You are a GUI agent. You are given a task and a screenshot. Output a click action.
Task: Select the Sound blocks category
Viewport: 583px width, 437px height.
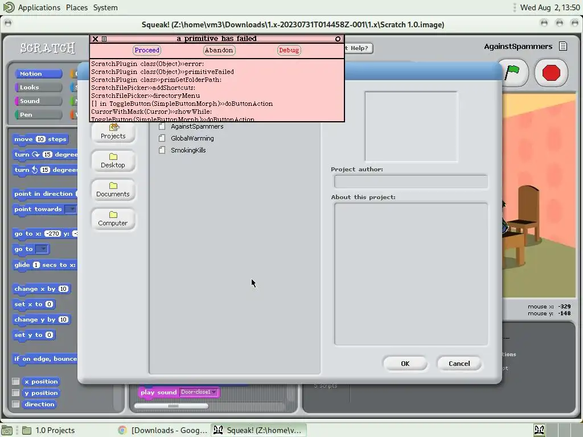(x=38, y=101)
